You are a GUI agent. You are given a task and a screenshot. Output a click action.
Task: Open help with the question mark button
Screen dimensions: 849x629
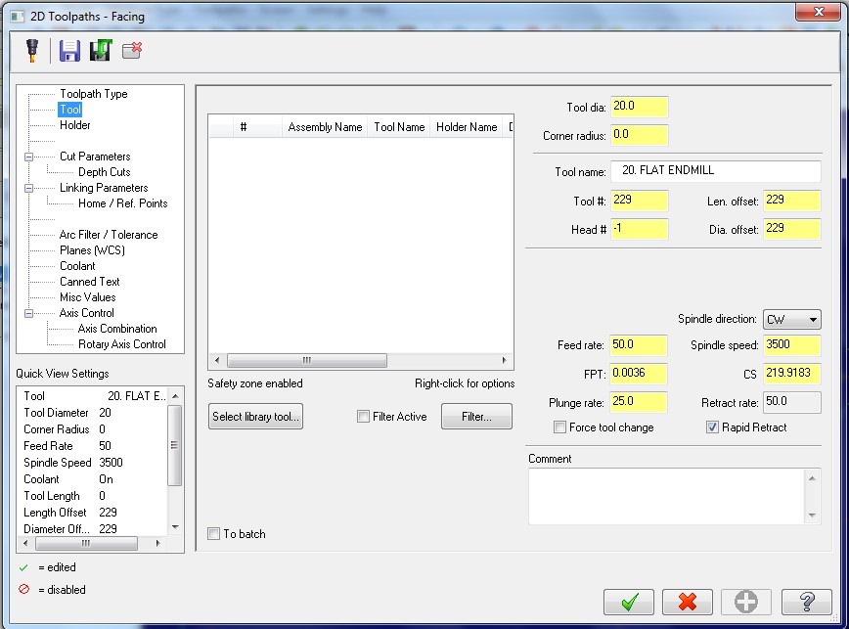coord(806,602)
